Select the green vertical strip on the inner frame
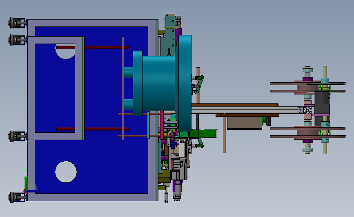 click(83, 88)
